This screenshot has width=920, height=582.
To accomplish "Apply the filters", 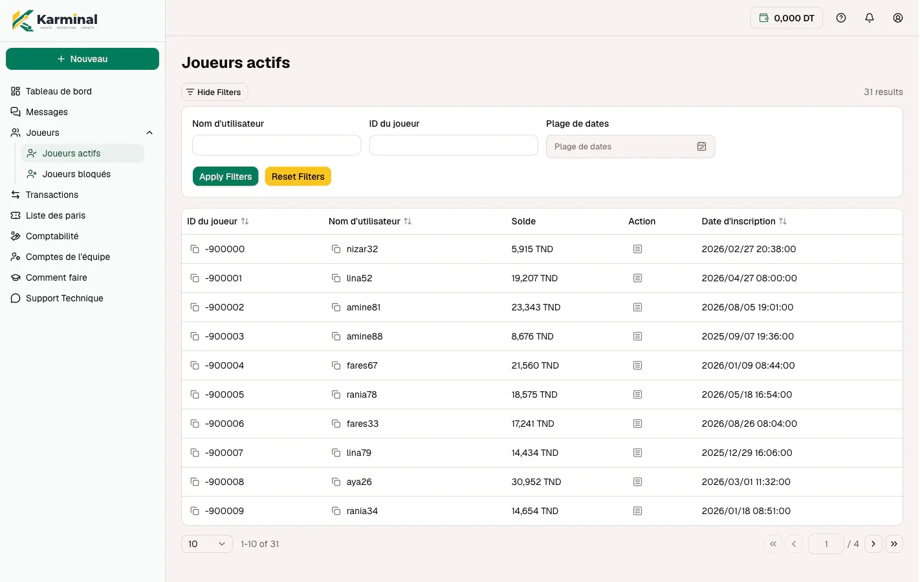I will click(225, 177).
